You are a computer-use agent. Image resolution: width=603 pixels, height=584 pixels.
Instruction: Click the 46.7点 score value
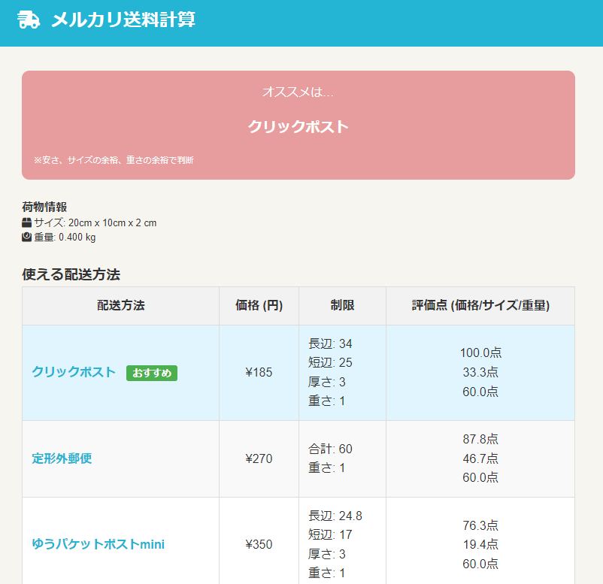[x=480, y=458]
